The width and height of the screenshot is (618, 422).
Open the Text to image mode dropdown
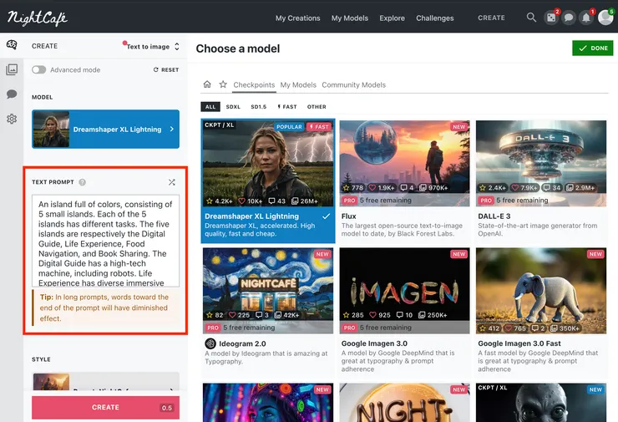point(153,47)
